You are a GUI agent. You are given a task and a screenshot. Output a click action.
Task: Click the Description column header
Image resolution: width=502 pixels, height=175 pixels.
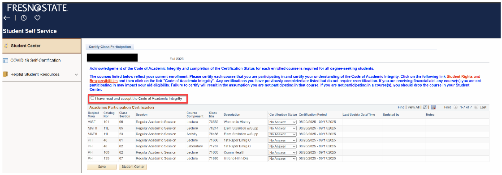pyautogui.click(x=232, y=115)
